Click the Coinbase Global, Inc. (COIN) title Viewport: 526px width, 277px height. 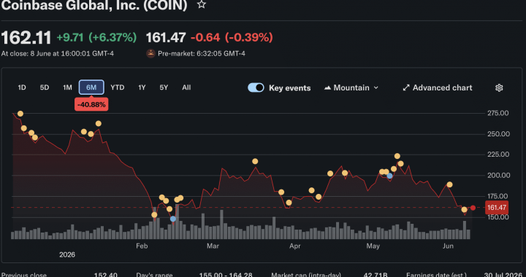coord(94,4)
